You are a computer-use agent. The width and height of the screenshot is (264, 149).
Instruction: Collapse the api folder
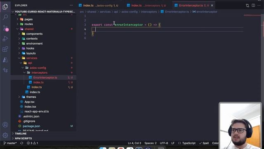tap(44, 63)
